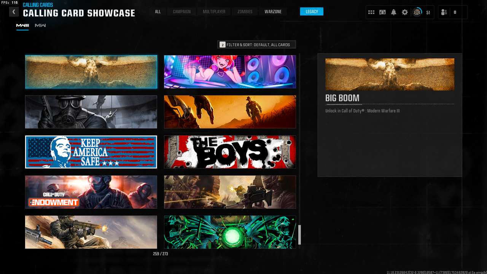Click the BIG BOOM title text

point(342,98)
